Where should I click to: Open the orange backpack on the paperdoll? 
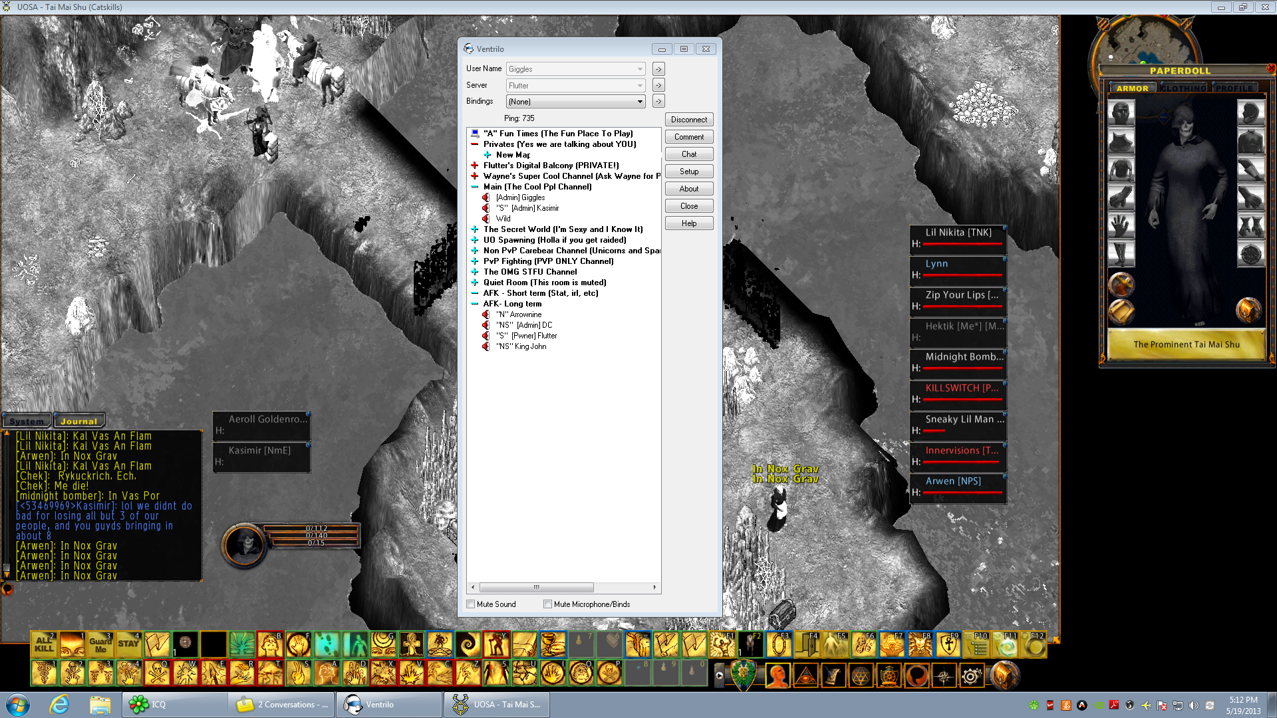[x=1248, y=310]
